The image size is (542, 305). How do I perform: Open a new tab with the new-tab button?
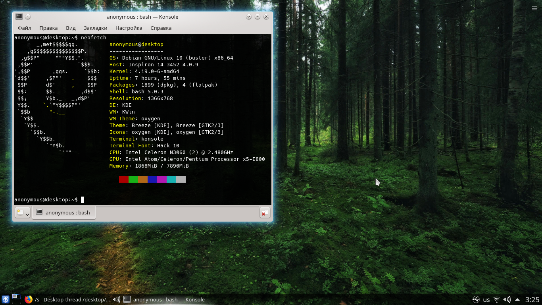(x=20, y=212)
